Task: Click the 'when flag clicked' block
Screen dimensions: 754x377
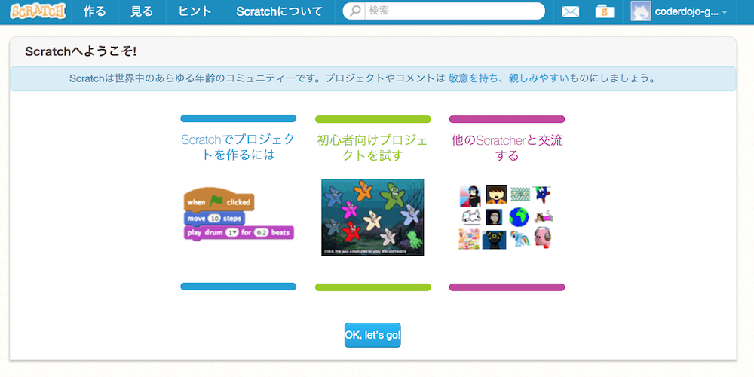Action: coord(219,200)
